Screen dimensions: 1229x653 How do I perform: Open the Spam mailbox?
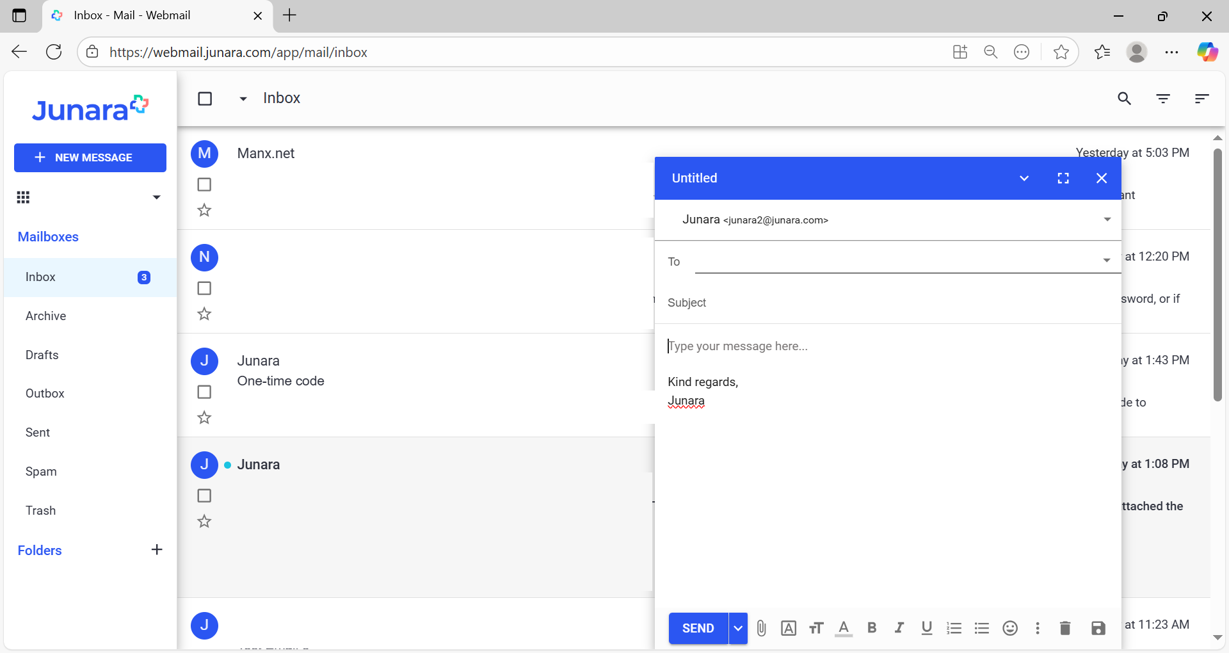pos(90,472)
